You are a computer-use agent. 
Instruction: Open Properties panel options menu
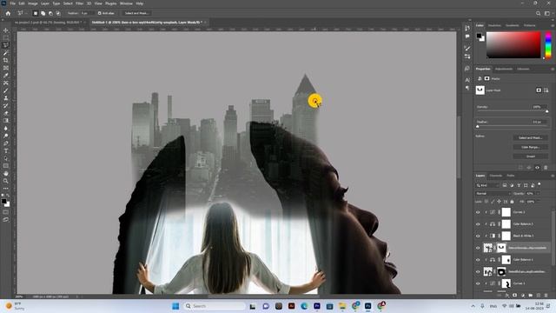click(x=553, y=69)
